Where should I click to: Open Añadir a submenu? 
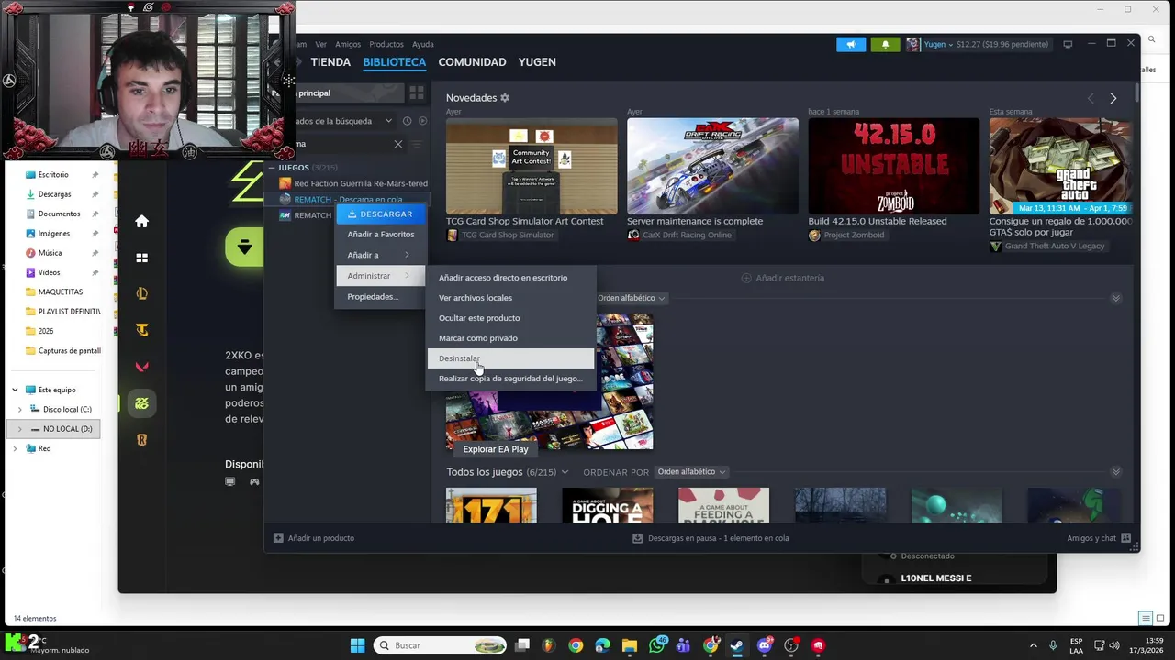pyautogui.click(x=381, y=255)
